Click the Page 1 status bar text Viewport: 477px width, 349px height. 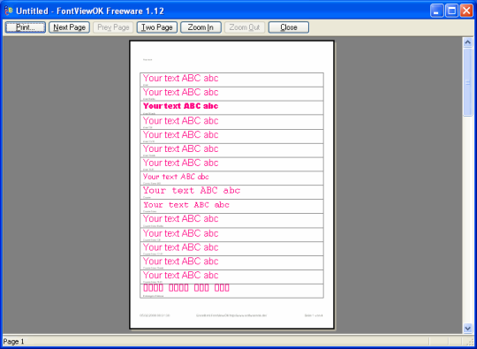[x=13, y=341]
